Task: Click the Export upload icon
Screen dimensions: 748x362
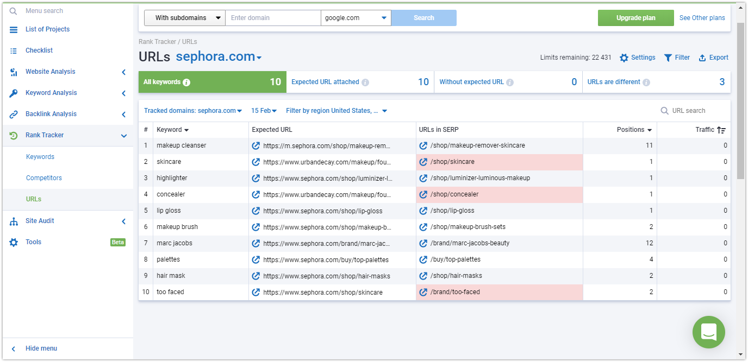Action: coord(702,58)
